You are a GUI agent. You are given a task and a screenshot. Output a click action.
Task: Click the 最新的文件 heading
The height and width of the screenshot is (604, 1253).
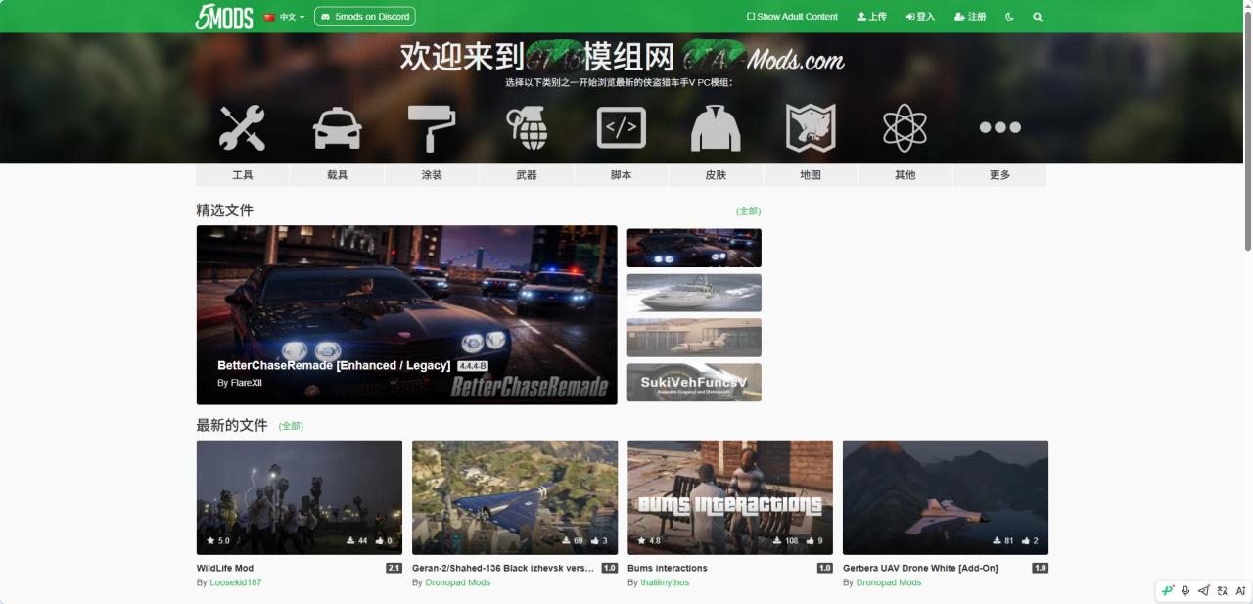(232, 425)
